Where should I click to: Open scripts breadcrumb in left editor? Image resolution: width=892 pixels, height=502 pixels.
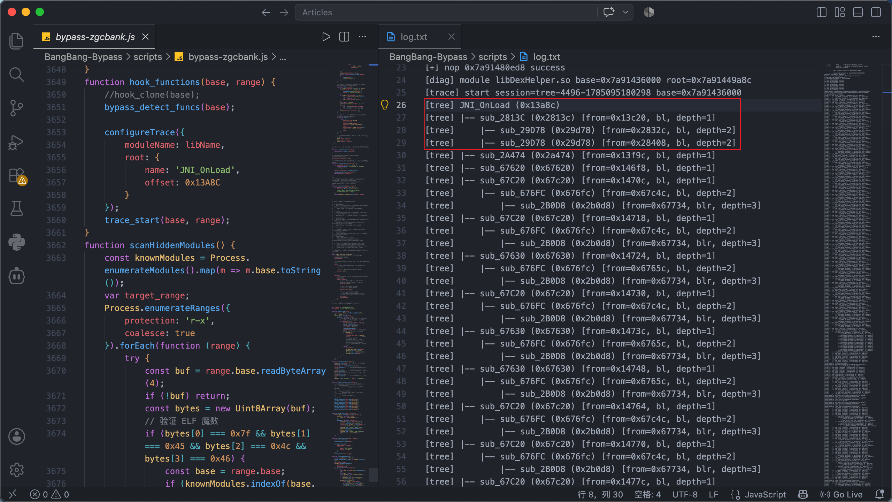(148, 57)
